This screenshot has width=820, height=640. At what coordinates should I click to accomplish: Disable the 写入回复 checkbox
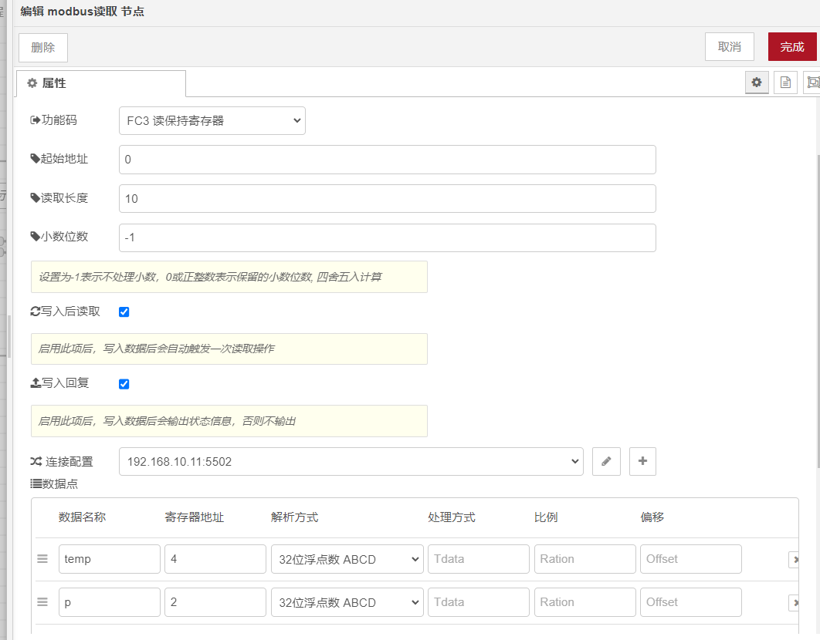(124, 384)
